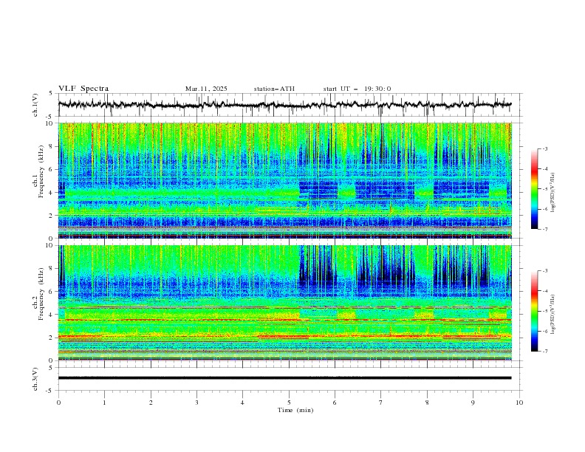Click the ch.2 spectrogram color scale bar
The width and height of the screenshot is (585, 452).
pyautogui.click(x=535, y=311)
